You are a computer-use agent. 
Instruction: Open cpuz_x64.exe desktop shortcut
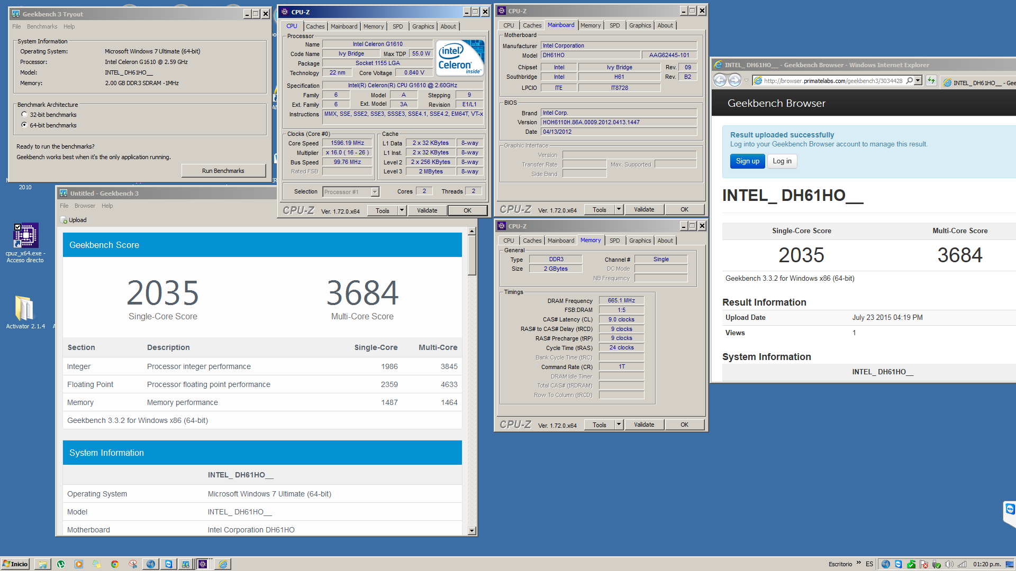pos(25,243)
